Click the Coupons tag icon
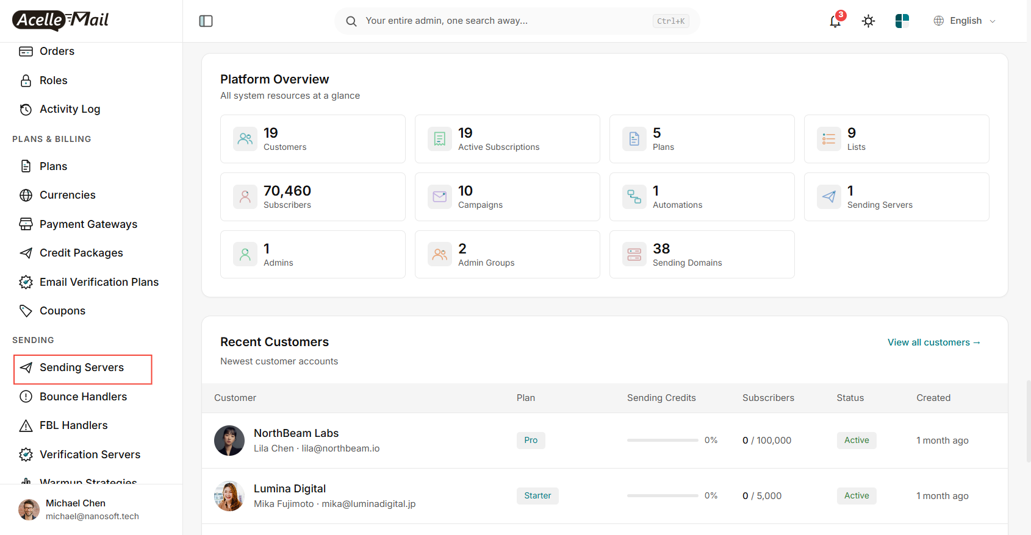Screen dimensions: 1031x535 (x=26, y=311)
